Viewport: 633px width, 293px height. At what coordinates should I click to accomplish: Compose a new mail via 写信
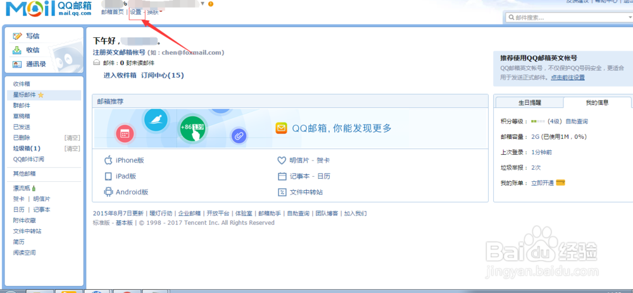pyautogui.click(x=33, y=36)
